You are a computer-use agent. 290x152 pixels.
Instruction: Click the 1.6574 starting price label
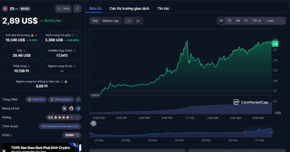coord(95,95)
